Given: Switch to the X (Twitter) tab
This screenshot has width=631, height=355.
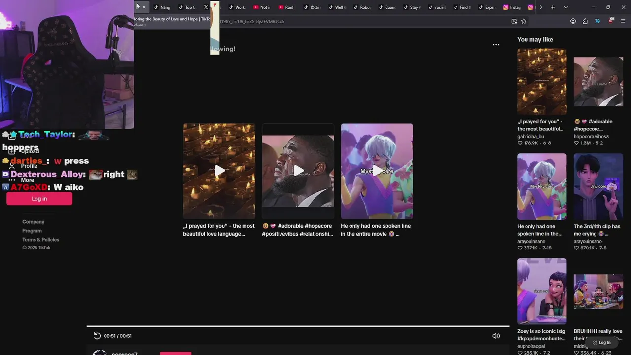Looking at the screenshot, I should [x=206, y=7].
